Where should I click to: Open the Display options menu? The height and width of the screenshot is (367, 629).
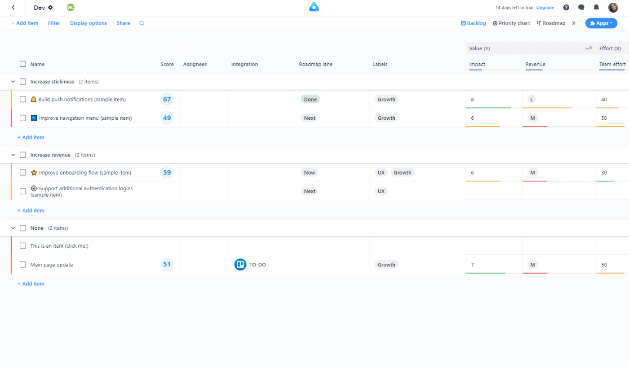point(88,23)
